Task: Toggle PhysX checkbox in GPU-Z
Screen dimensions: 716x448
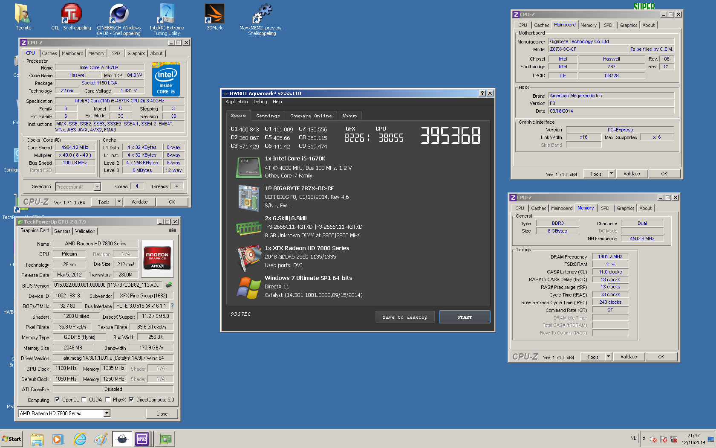Action: (x=108, y=400)
